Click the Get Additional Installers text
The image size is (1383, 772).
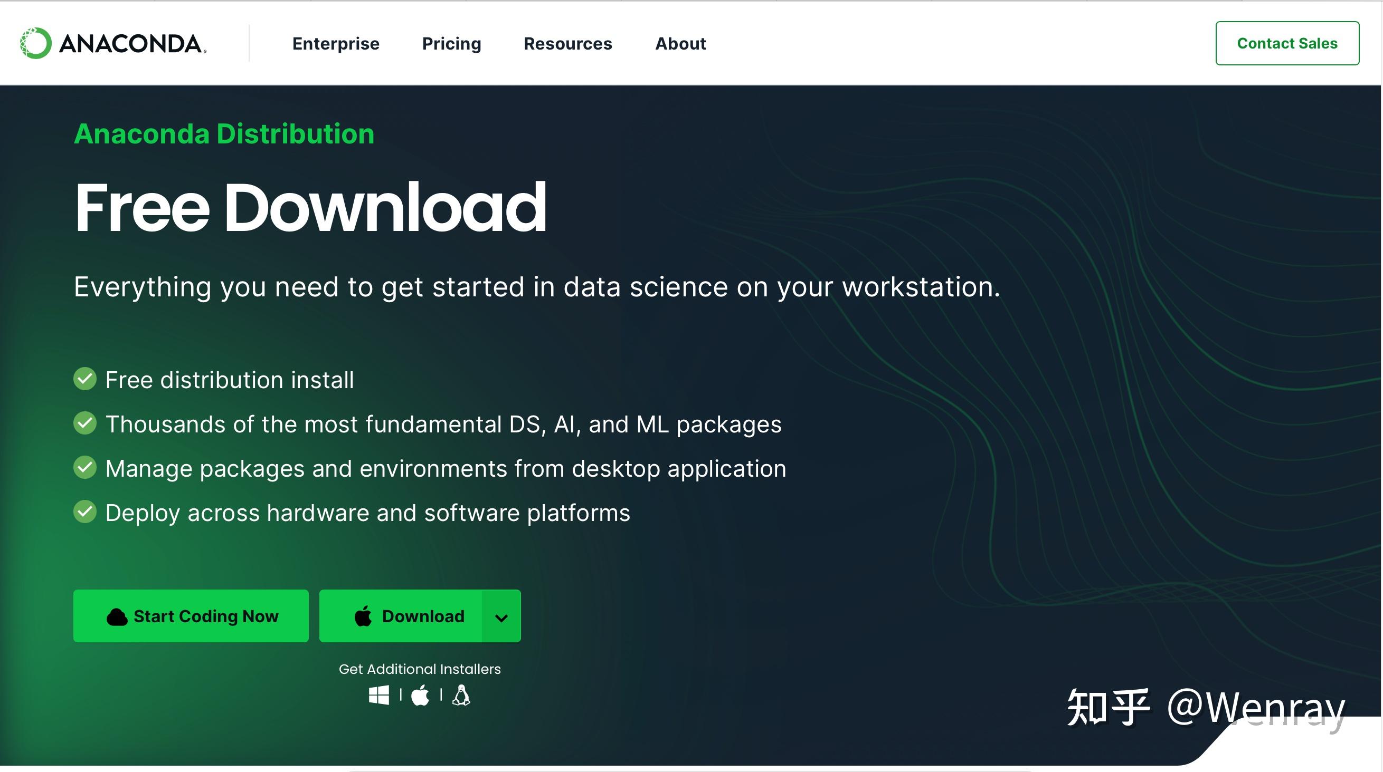tap(420, 669)
